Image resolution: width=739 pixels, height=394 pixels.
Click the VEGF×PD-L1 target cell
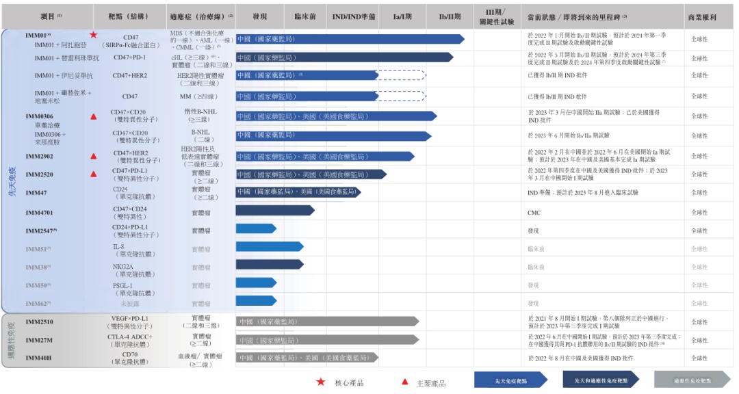pos(130,322)
